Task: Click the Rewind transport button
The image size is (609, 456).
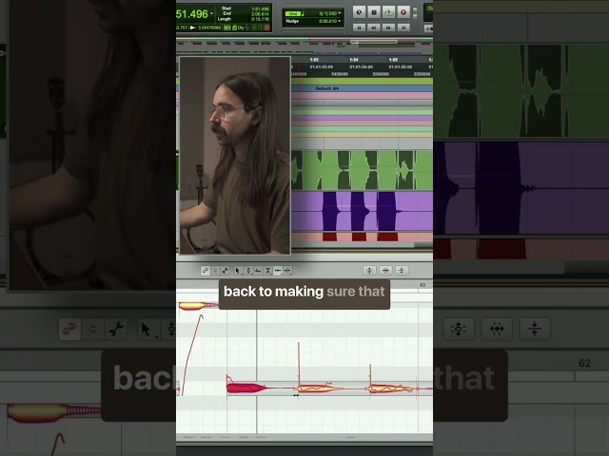Action: [374, 28]
